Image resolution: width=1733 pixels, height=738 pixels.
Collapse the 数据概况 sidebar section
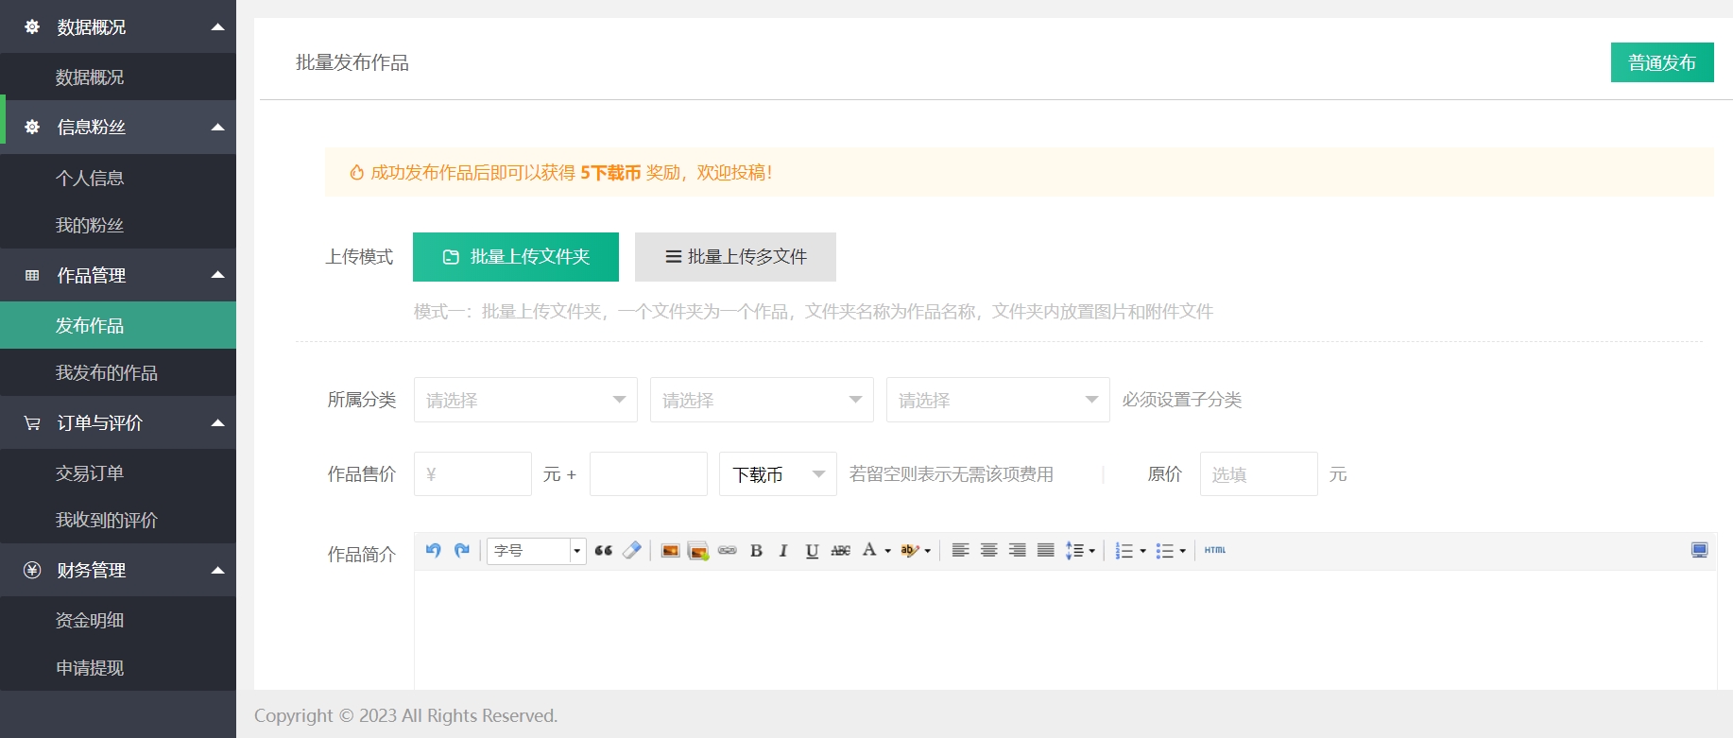[217, 26]
